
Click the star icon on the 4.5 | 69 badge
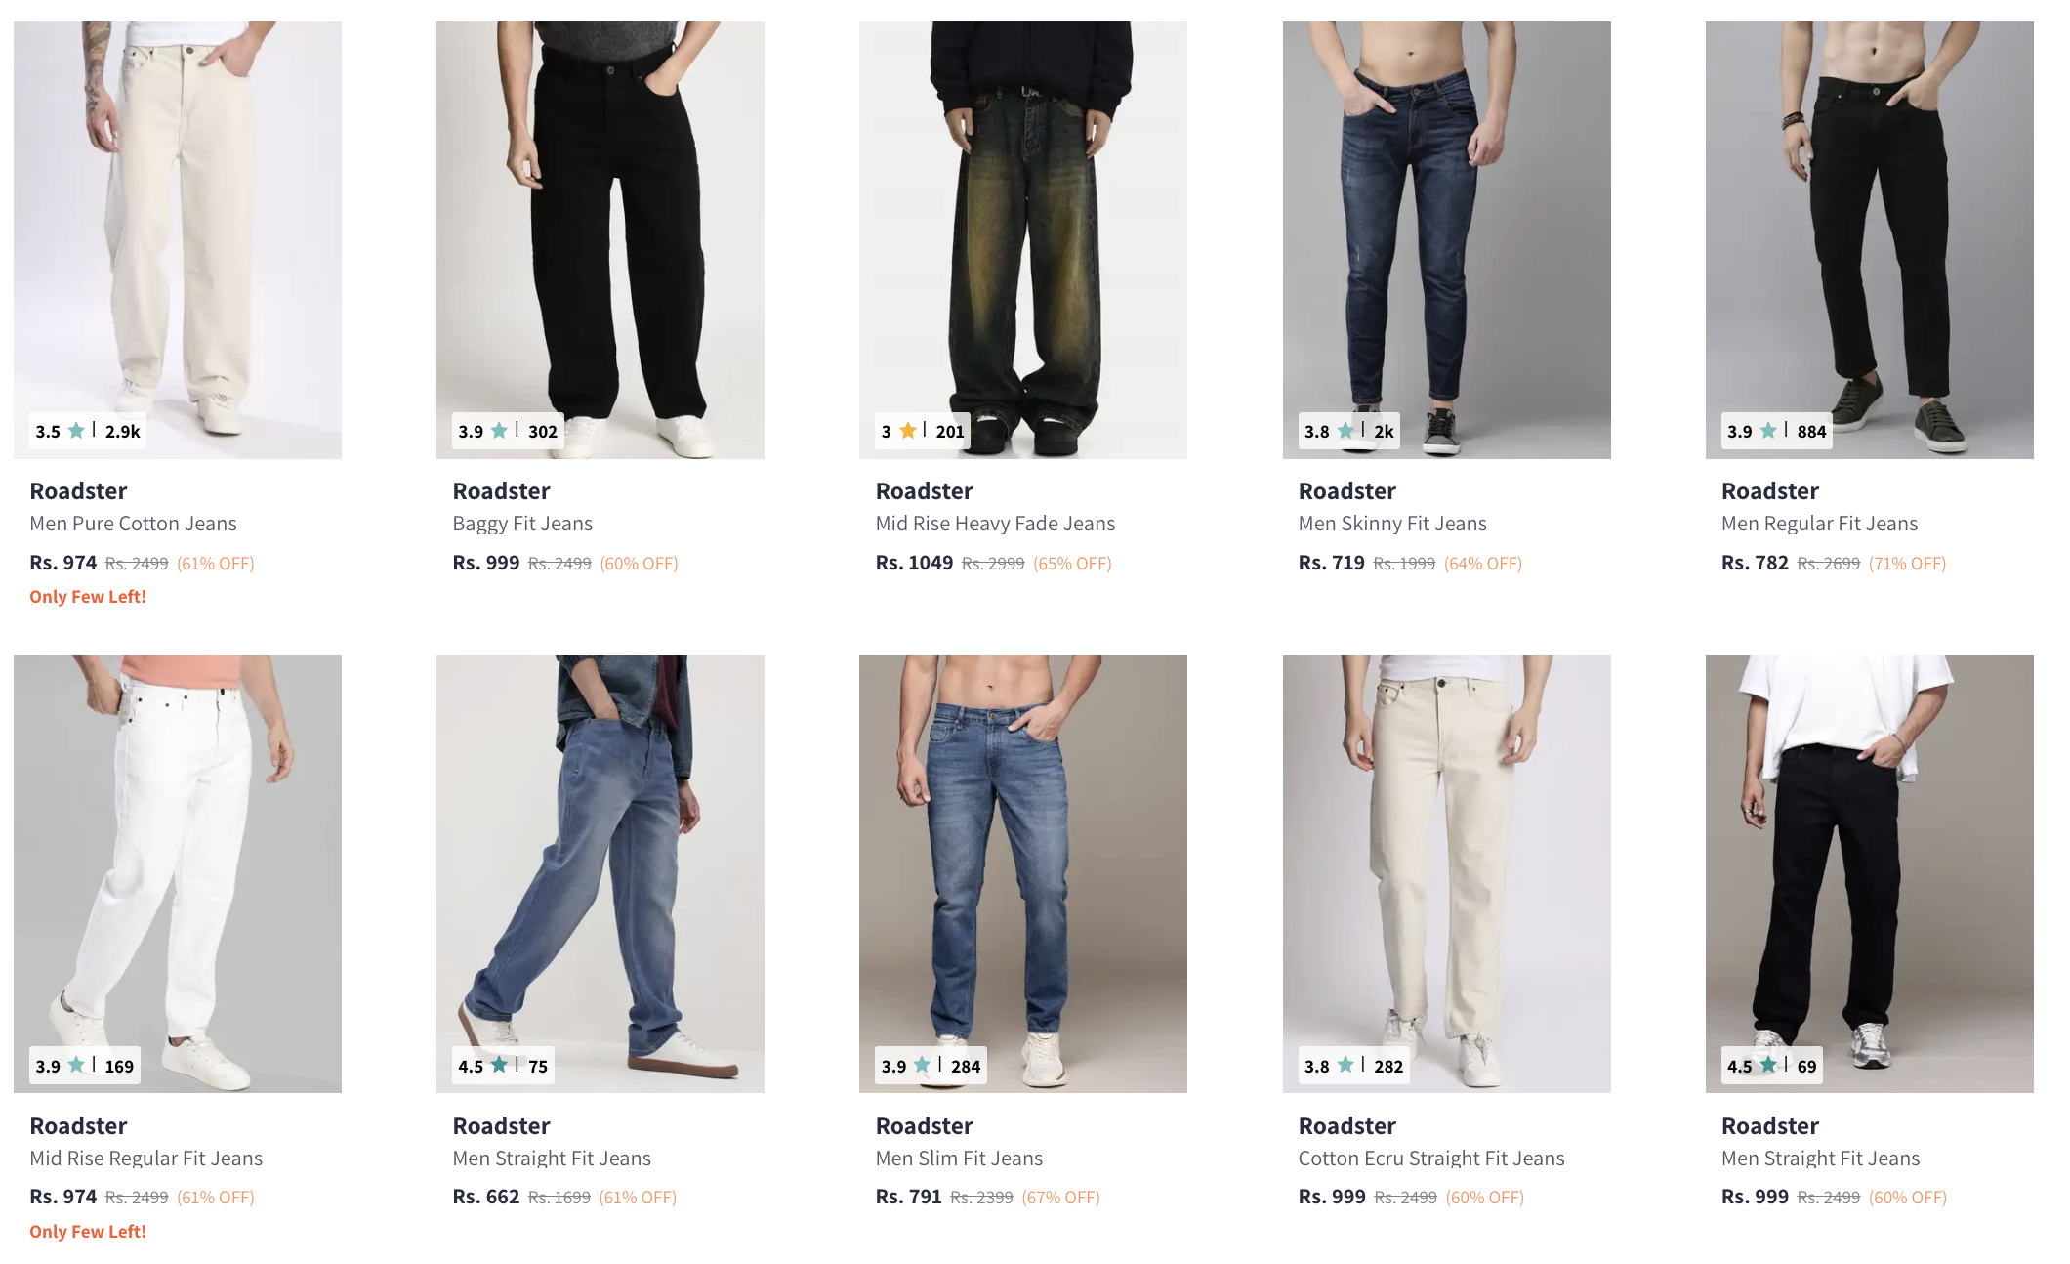[x=1768, y=1065]
